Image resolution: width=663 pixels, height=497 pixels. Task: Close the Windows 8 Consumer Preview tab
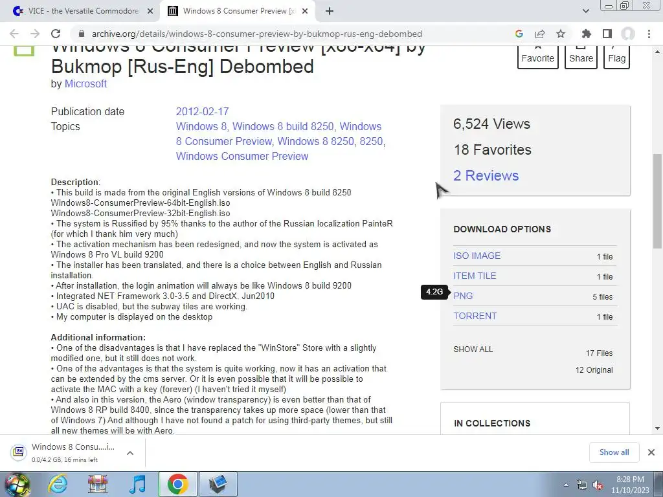point(304,12)
